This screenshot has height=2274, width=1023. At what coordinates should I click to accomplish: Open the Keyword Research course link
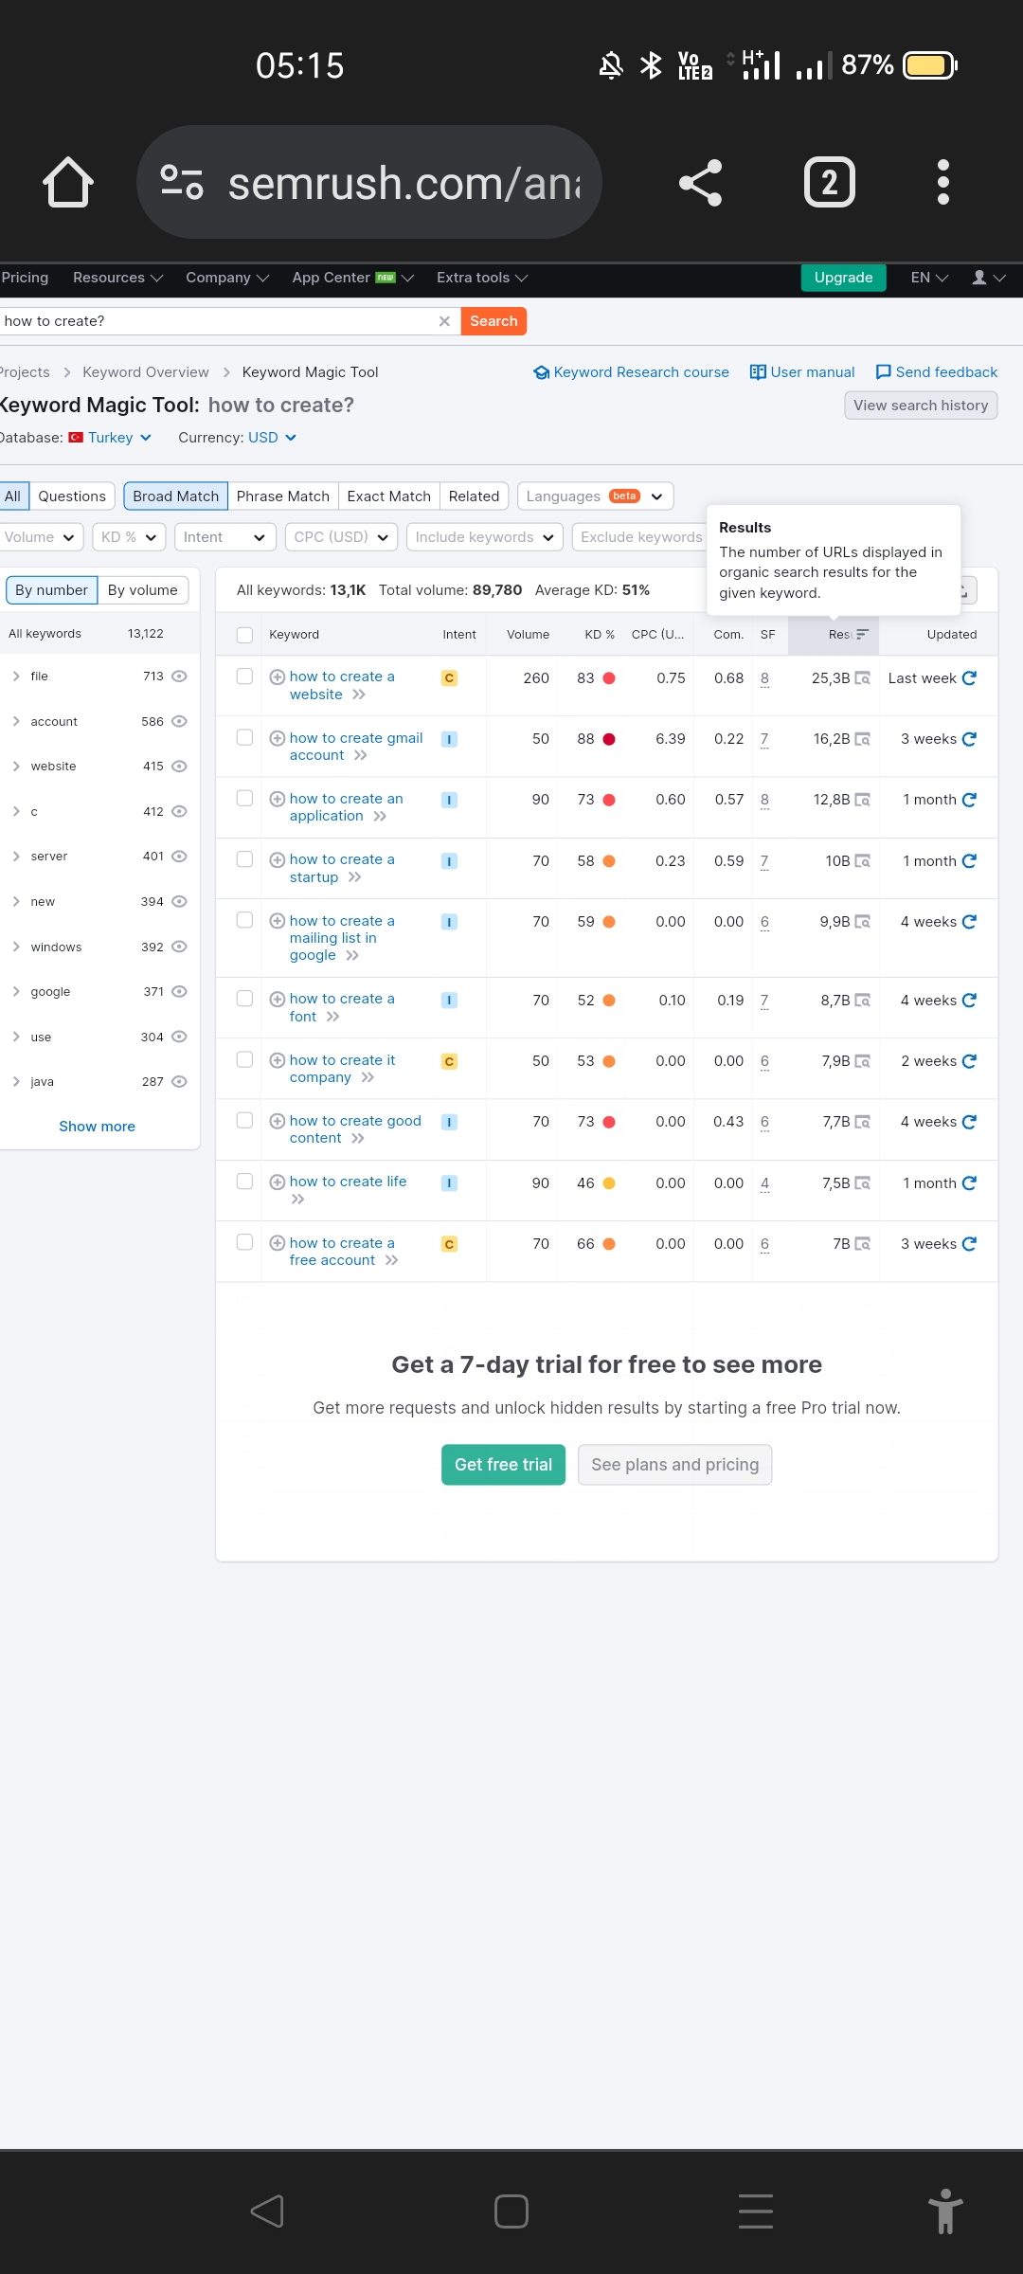tap(631, 372)
